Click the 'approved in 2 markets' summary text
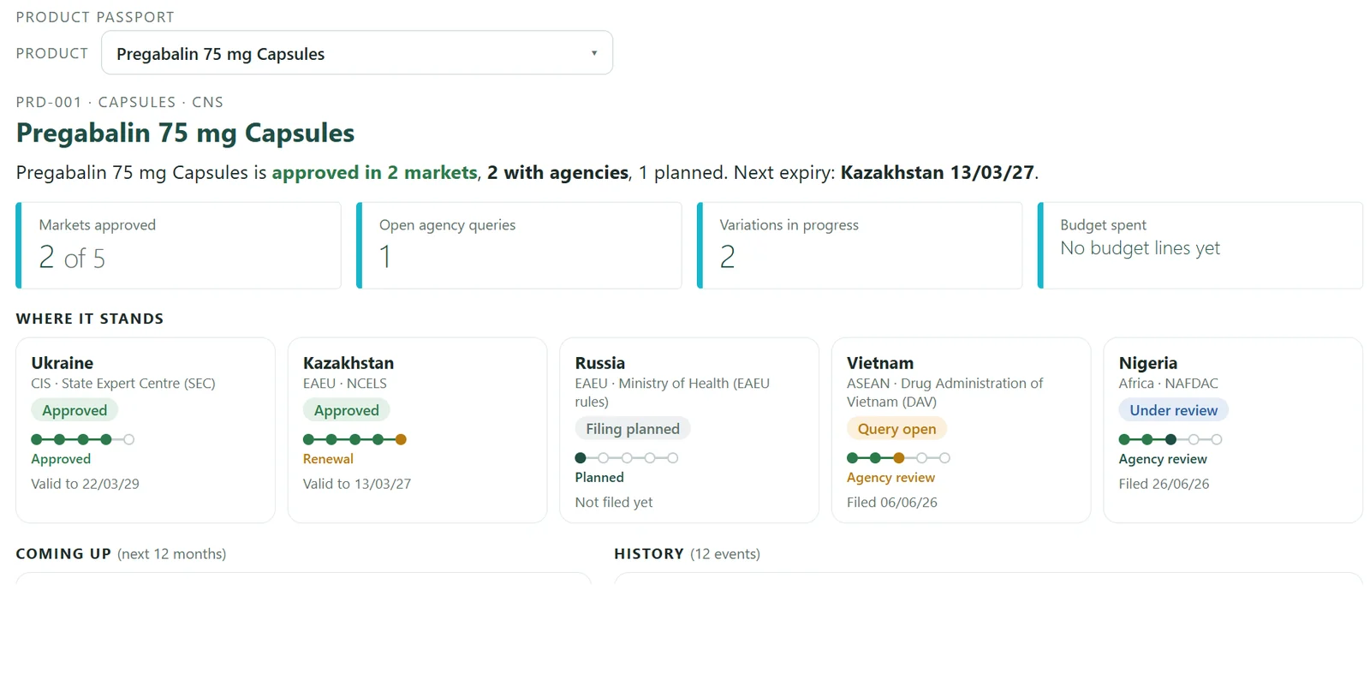Screen dimensions: 1370x685 click(374, 172)
